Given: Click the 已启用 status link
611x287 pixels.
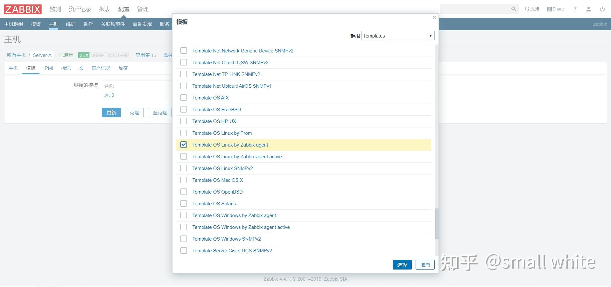Looking at the screenshot, I should pos(66,55).
